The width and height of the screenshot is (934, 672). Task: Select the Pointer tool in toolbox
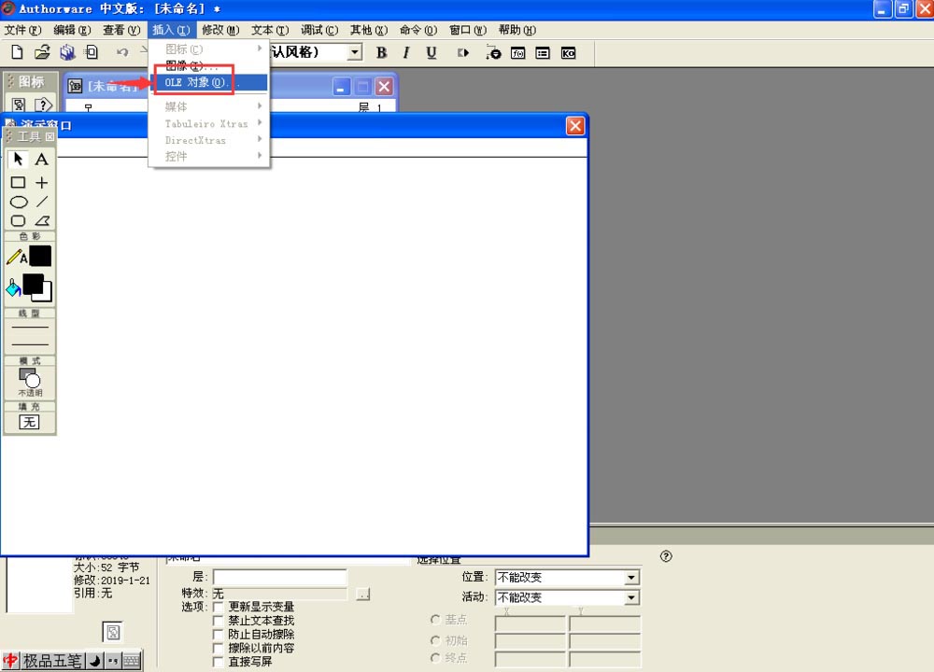18,159
